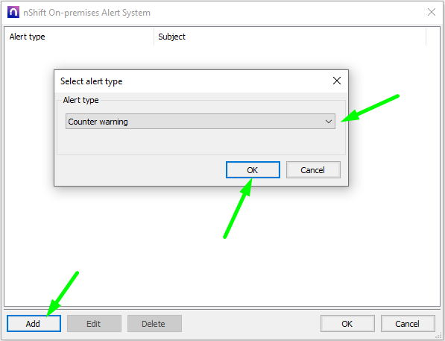The image size is (445, 341).
Task: Click the blank column header right of Subject
Action: pos(433,37)
